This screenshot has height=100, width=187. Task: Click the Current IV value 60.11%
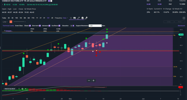point(157,12)
